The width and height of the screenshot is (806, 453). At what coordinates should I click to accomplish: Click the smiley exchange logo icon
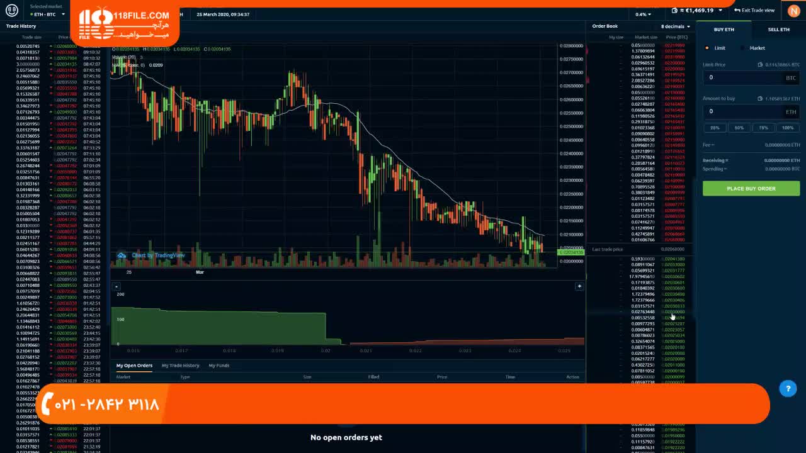[11, 10]
